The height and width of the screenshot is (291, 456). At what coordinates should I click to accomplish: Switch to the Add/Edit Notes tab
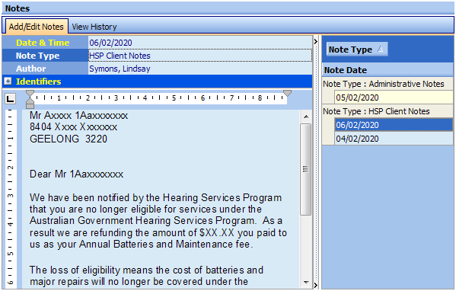37,27
